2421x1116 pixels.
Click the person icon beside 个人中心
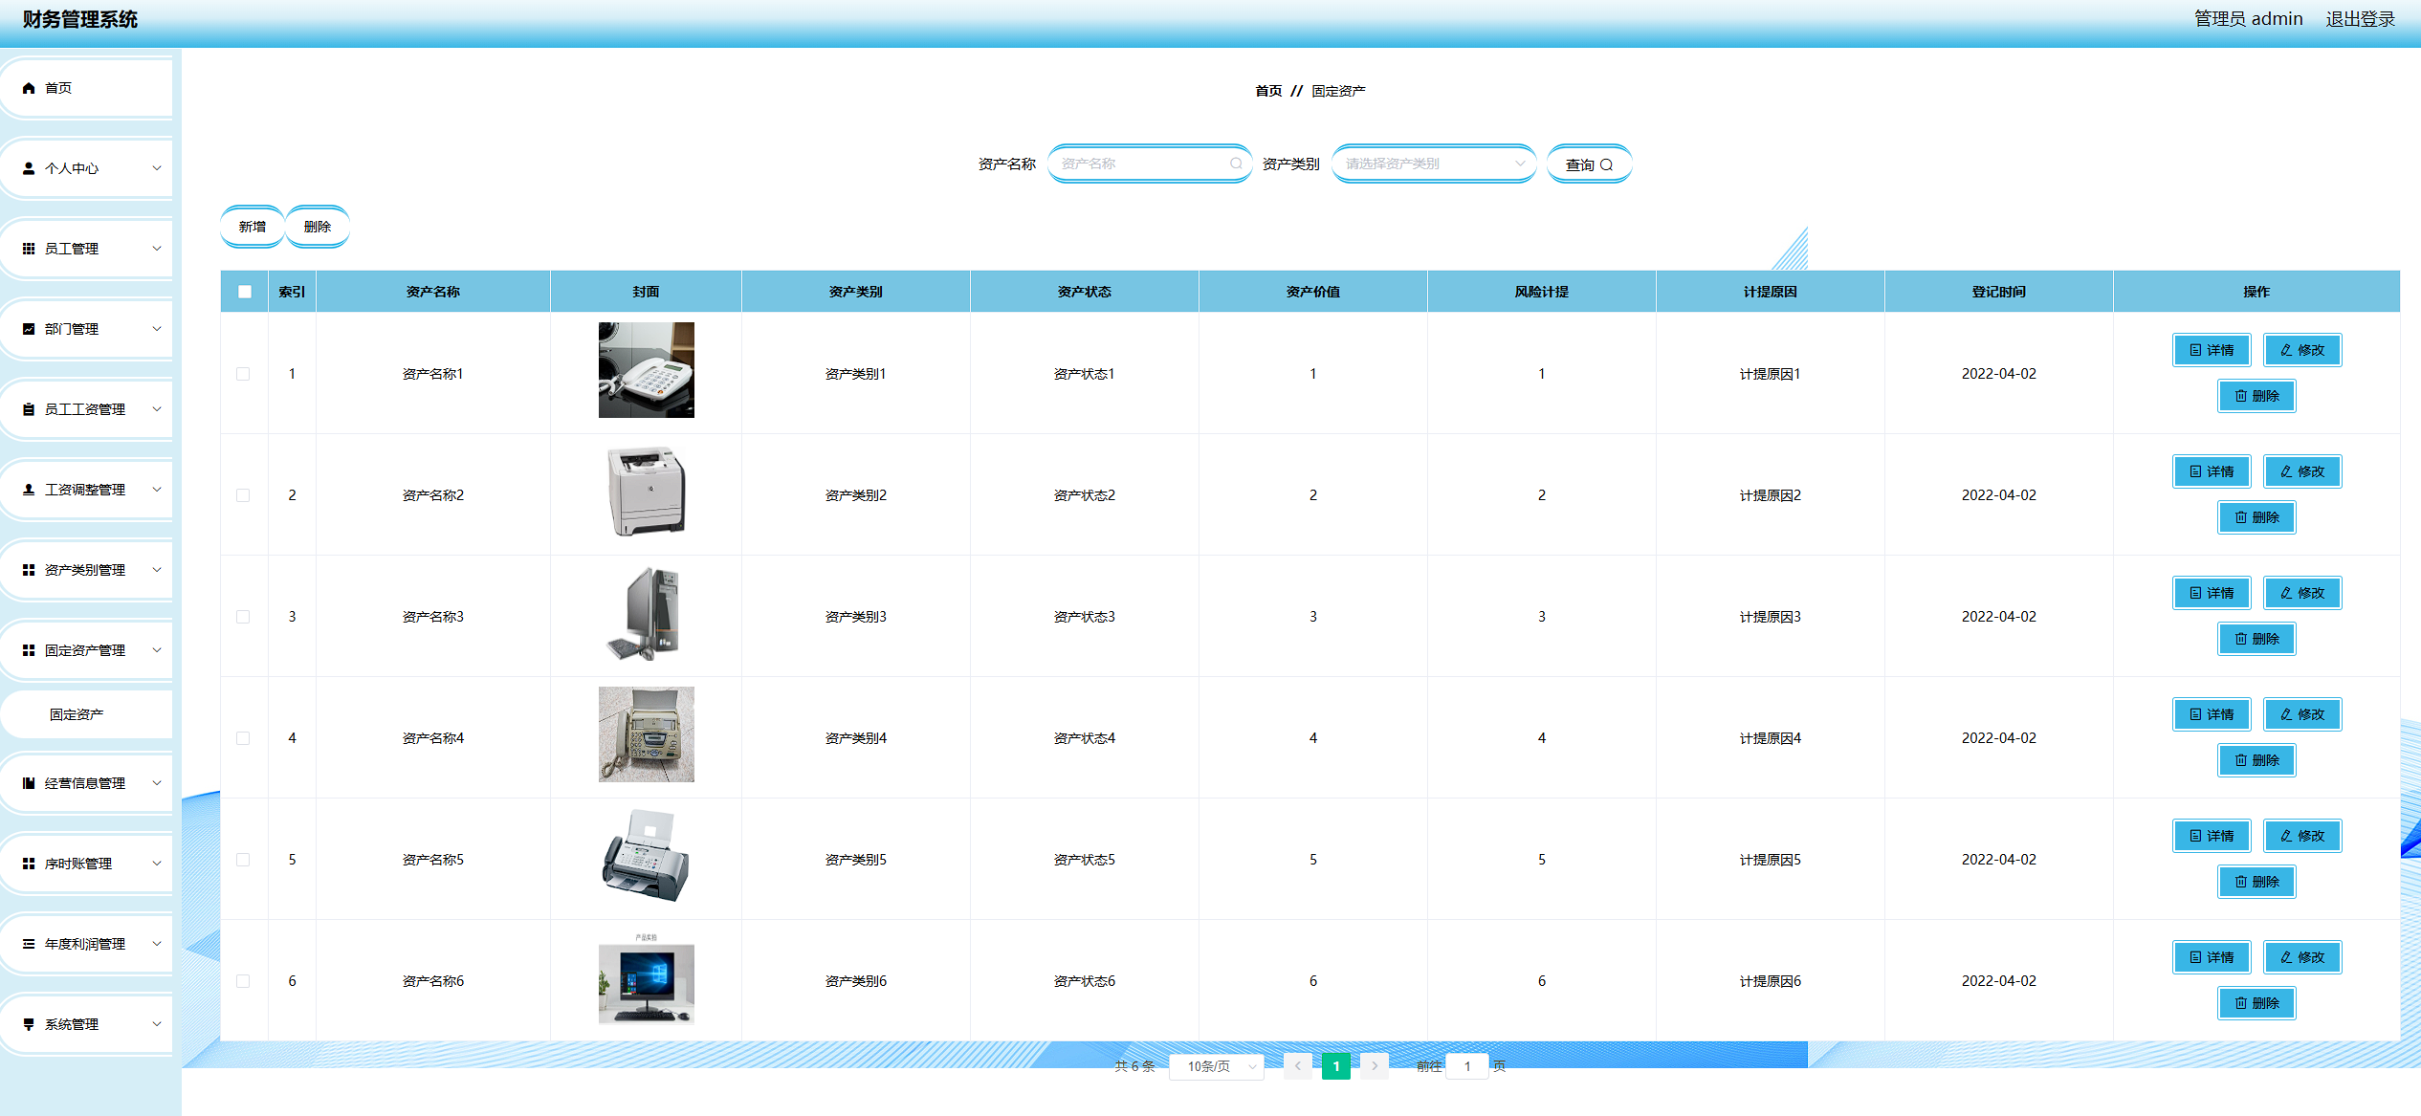pos(29,168)
